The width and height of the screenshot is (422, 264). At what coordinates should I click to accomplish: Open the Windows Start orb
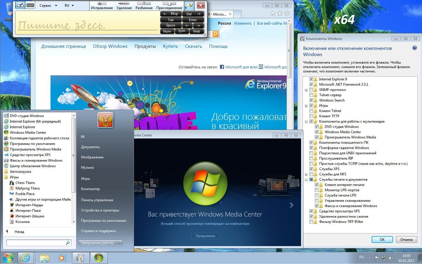(8, 258)
